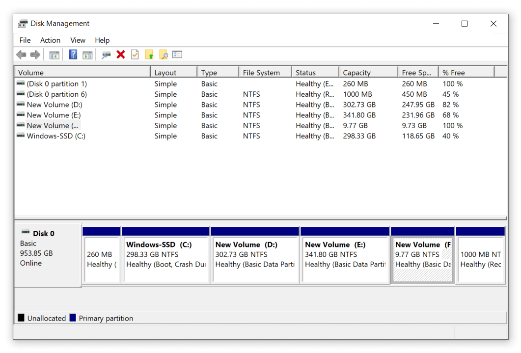The height and width of the screenshot is (353, 521).
Task: Open the Action menu
Action: 50,40
